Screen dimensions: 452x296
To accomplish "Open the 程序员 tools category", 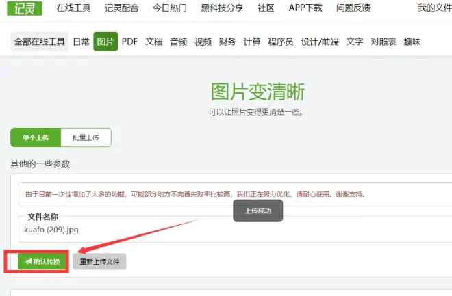I will [281, 42].
